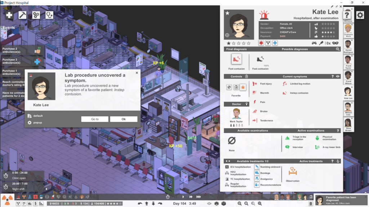Image resolution: width=369 pixels, height=207 pixels.
Task: Toggle the favorite star control
Action: tap(243, 87)
